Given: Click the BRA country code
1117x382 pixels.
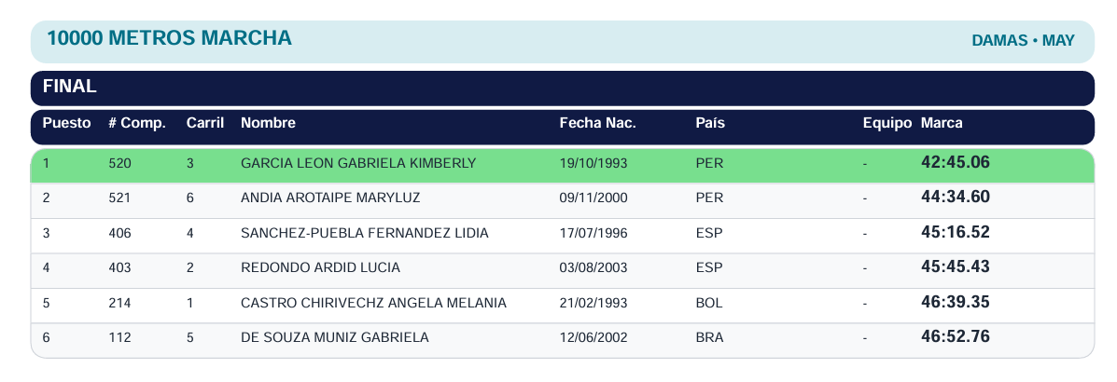Looking at the screenshot, I should click(709, 338).
